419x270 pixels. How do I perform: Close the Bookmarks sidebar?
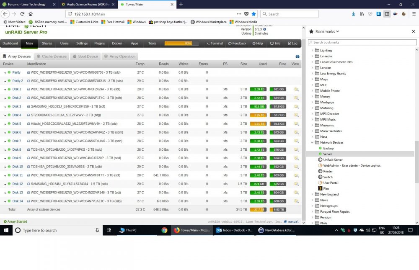click(414, 31)
